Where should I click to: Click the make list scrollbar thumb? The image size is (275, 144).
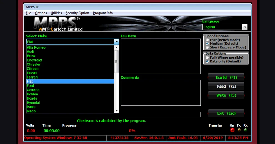pos(116,62)
